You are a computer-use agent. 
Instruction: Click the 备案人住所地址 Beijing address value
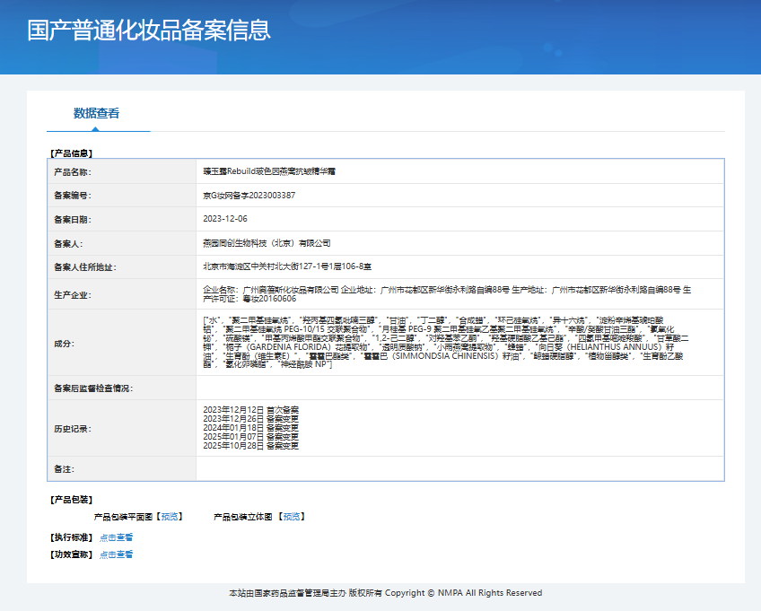(287, 266)
